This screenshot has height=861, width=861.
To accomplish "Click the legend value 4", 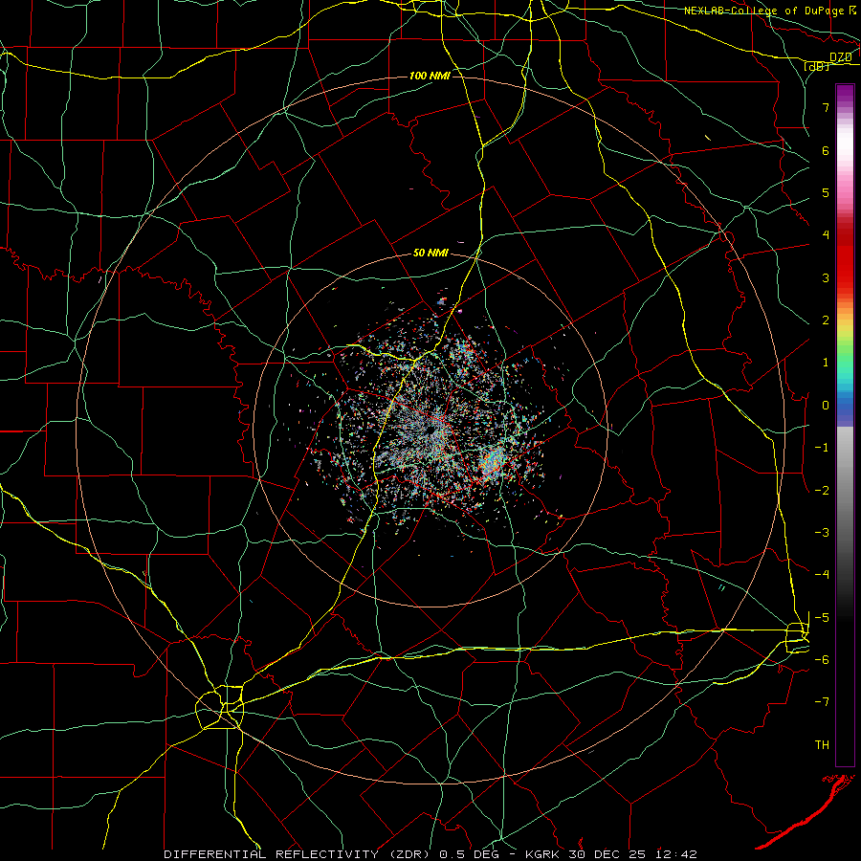I will pos(826,235).
